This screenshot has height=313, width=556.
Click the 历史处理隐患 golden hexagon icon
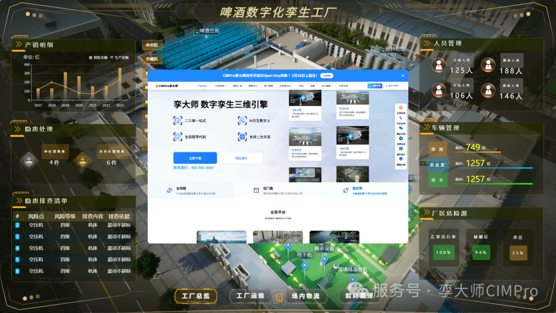[82, 161]
